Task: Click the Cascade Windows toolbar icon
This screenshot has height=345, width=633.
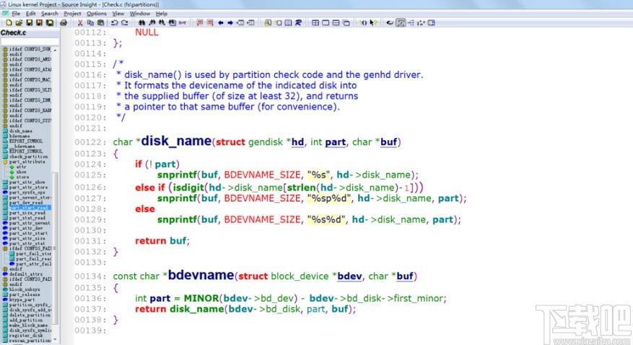Action: (346, 23)
